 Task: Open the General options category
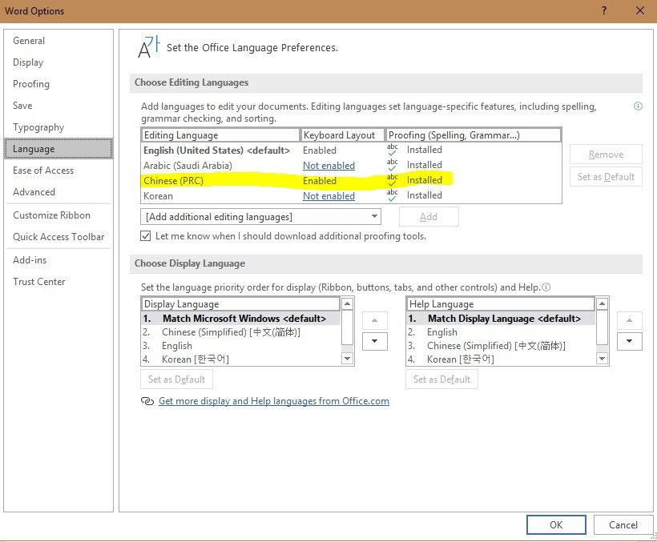pyautogui.click(x=58, y=41)
